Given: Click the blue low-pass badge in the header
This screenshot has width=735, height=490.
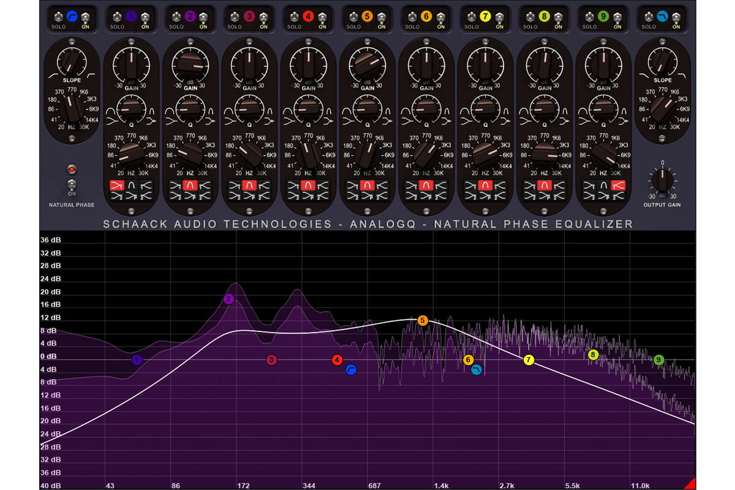Looking at the screenshot, I should point(663,17).
